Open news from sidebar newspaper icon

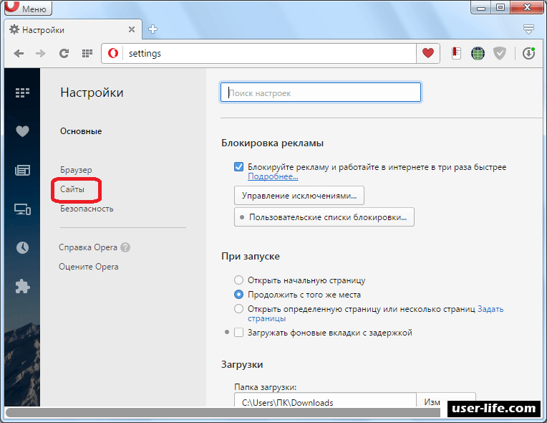[22, 171]
